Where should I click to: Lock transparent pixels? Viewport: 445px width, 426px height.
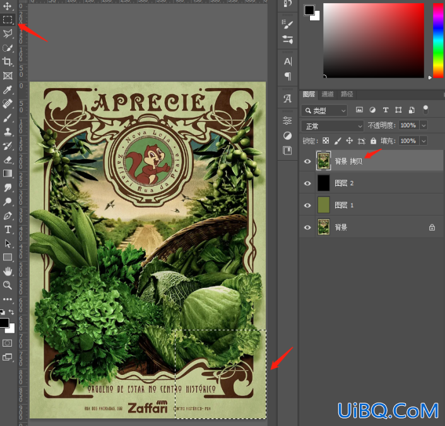(326, 141)
